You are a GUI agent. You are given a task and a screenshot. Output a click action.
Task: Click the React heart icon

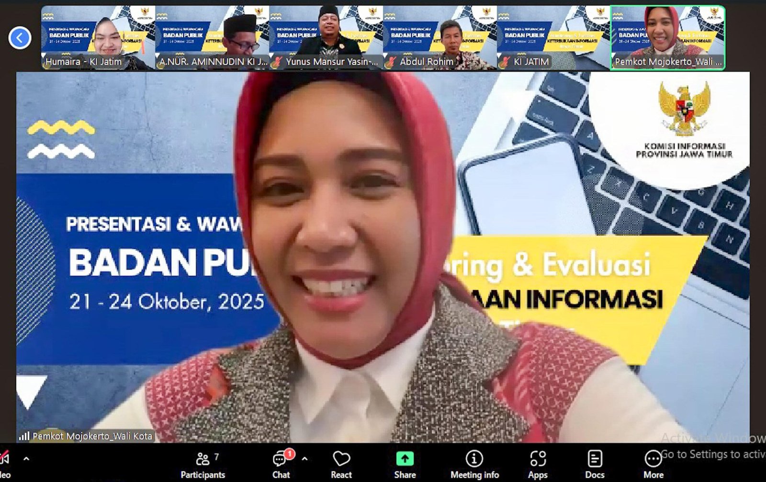pos(341,464)
